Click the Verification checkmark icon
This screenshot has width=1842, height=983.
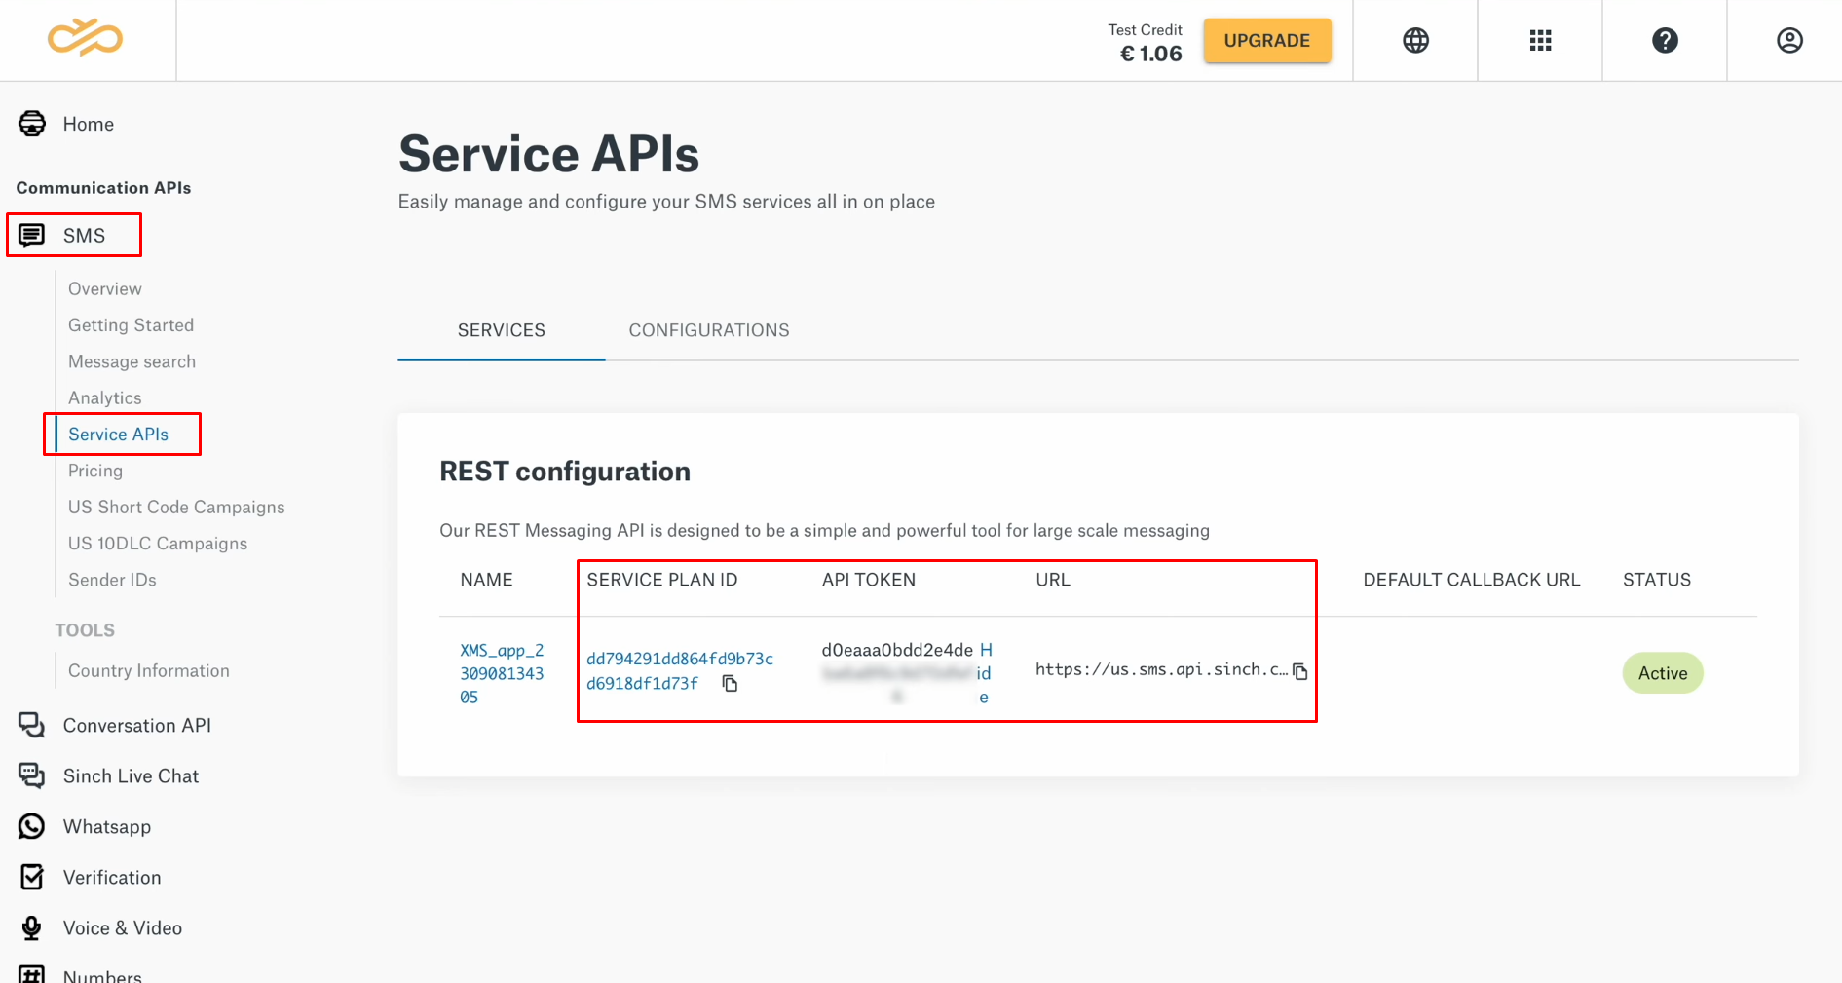coord(32,877)
